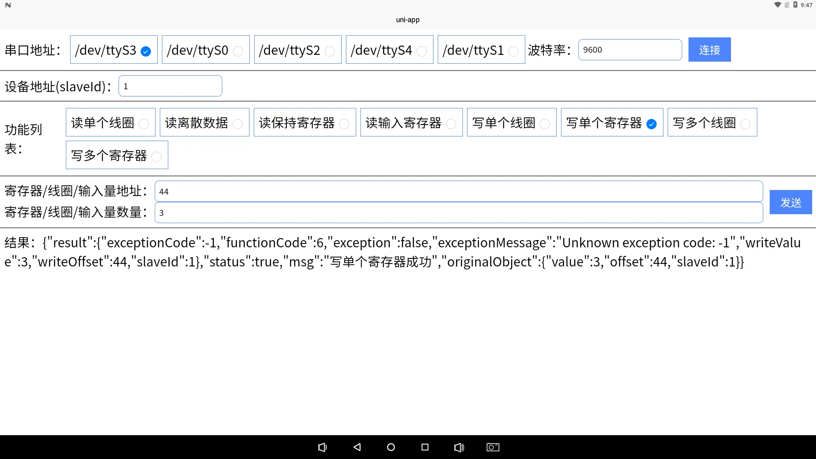Tap the volume down navigation icon
Viewport: 816px width, 459px height.
tap(323, 447)
